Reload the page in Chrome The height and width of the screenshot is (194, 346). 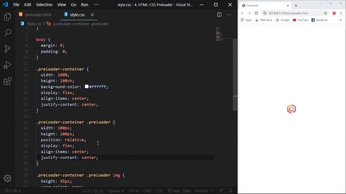(256, 13)
